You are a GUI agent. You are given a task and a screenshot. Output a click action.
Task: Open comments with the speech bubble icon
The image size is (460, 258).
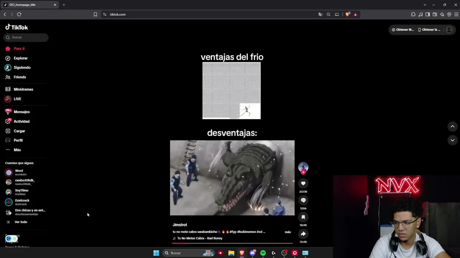coord(303,200)
